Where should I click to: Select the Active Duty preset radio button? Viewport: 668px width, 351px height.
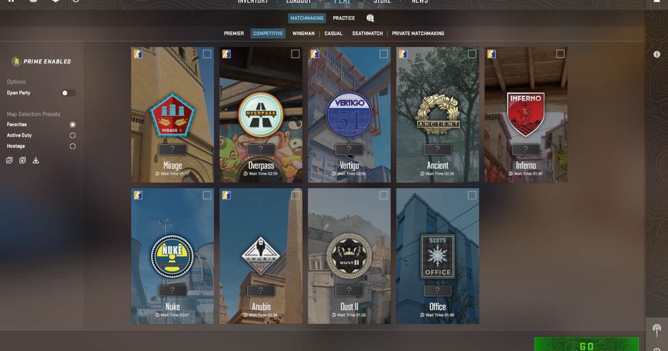click(x=73, y=135)
